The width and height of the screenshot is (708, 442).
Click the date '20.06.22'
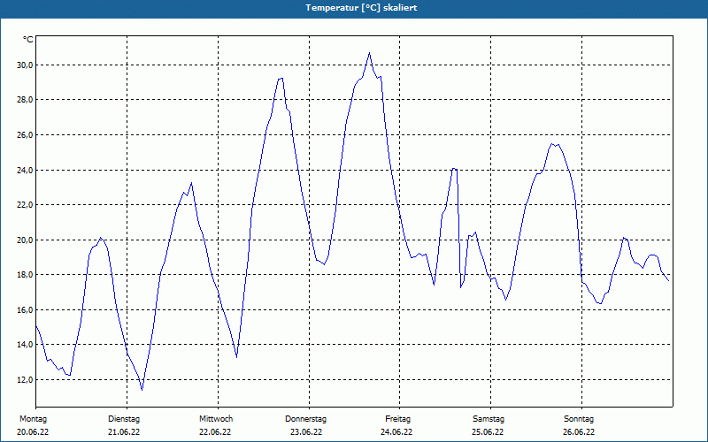coord(33,432)
